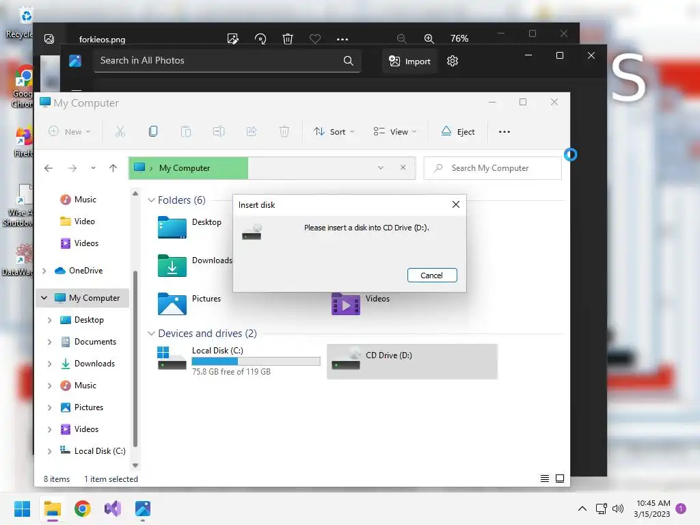
Task: Select CD Drive (D:) item
Action: 412,361
